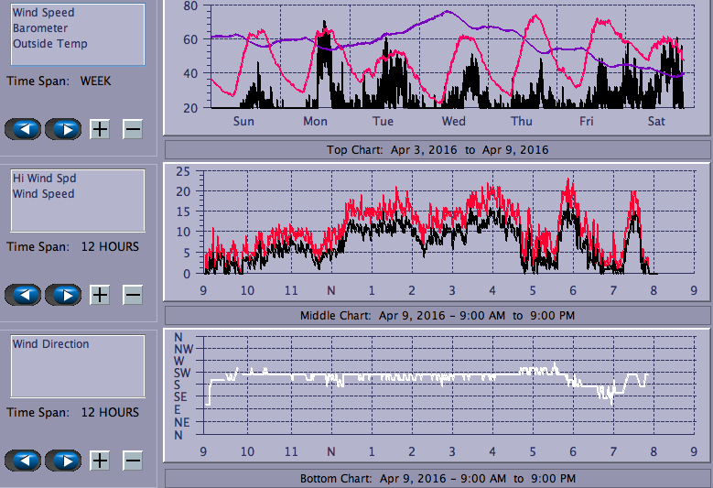
Task: Click the Top Chart date range bar
Action: click(438, 149)
